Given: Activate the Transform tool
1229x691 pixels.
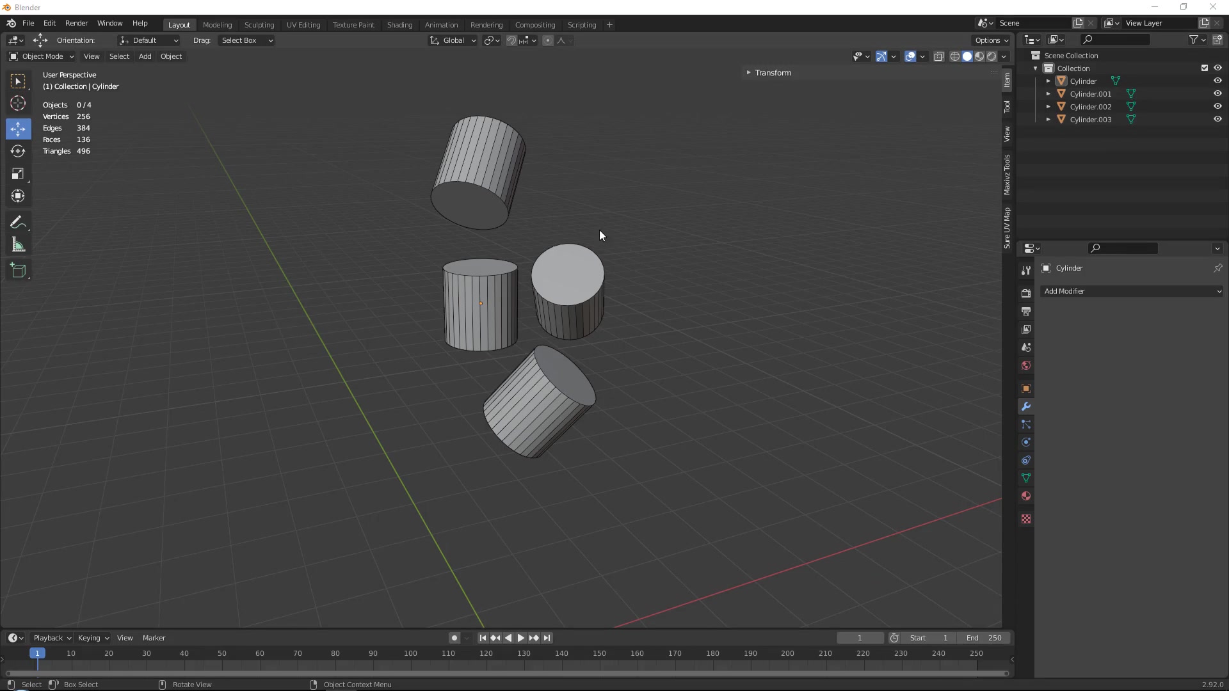Looking at the screenshot, I should click(x=18, y=196).
